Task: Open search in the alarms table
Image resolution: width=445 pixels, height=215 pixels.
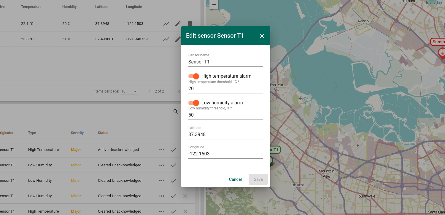Action: click(175, 111)
